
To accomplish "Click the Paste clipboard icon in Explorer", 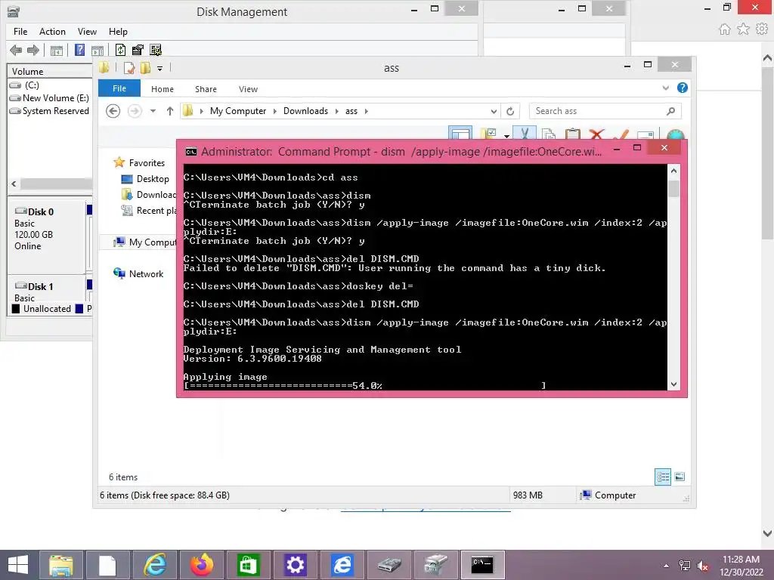I will [573, 134].
